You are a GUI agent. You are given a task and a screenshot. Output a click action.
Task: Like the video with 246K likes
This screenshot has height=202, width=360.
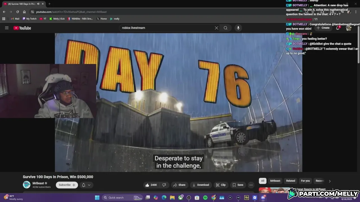click(x=151, y=185)
